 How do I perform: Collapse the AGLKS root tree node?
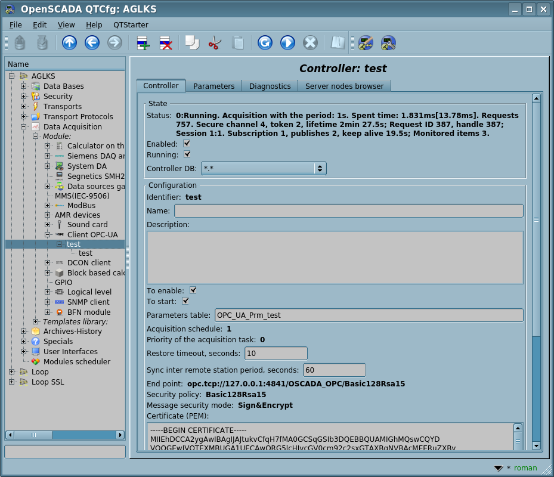tap(12, 76)
